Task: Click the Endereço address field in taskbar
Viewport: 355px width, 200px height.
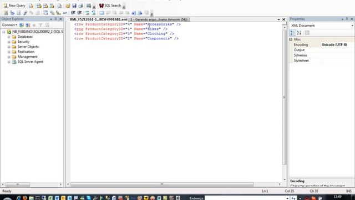Action: 247,198
